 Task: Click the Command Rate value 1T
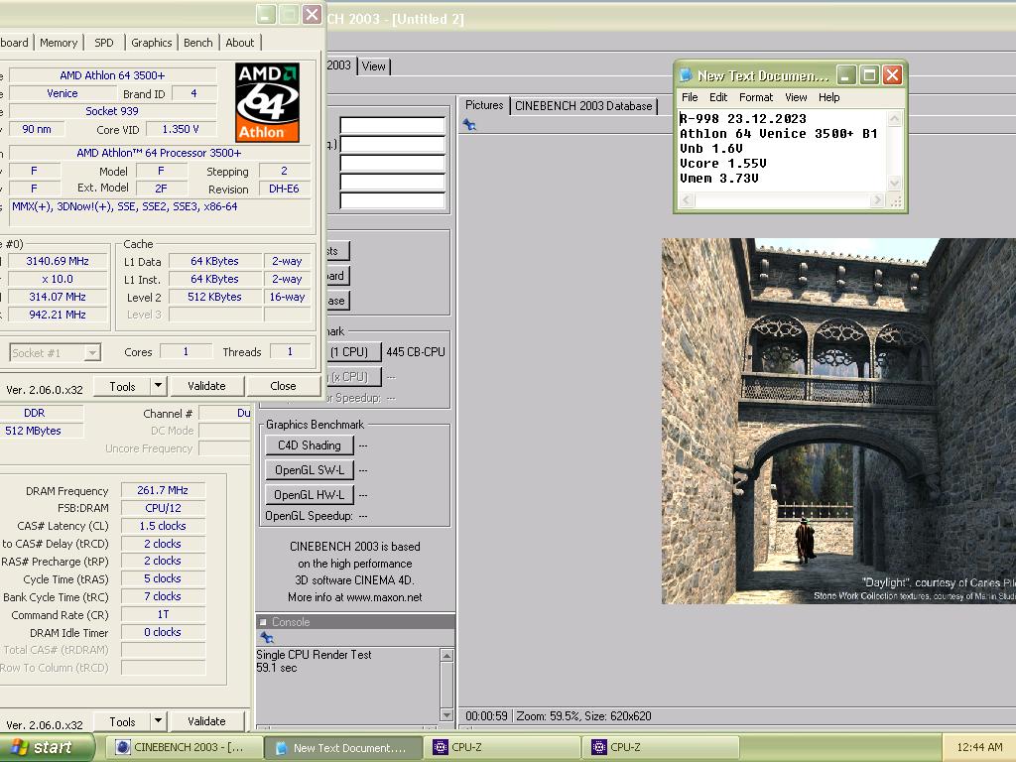tap(163, 614)
